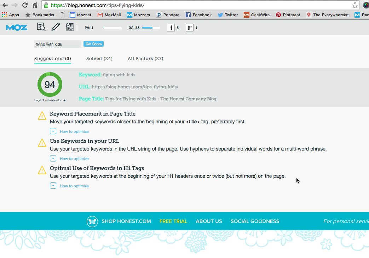Screen dimensions: 369x258
Task: Open the MozBar page analysis magnifier icon
Action: coord(41,27)
